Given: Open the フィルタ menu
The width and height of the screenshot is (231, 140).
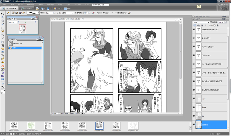Looking at the screenshot, I should tap(60, 5).
